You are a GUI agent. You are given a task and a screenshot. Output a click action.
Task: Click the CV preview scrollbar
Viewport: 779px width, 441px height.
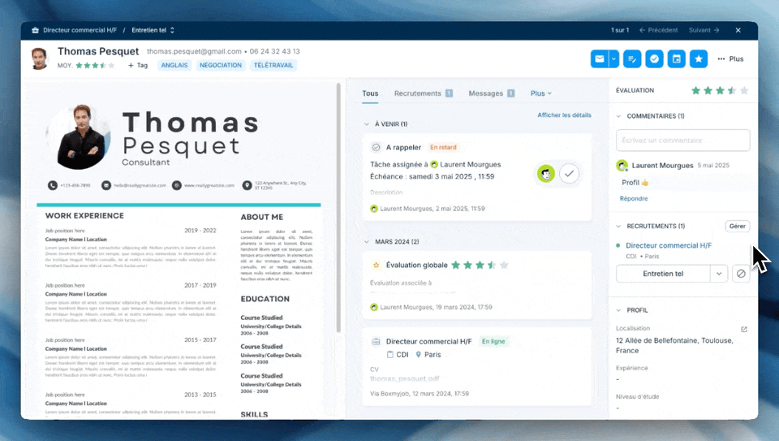point(339,208)
